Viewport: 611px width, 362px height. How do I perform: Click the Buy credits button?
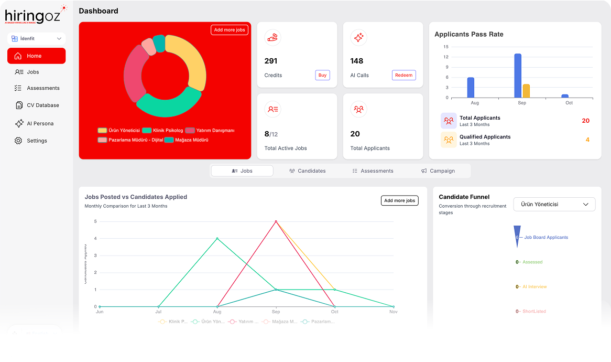[322, 76]
